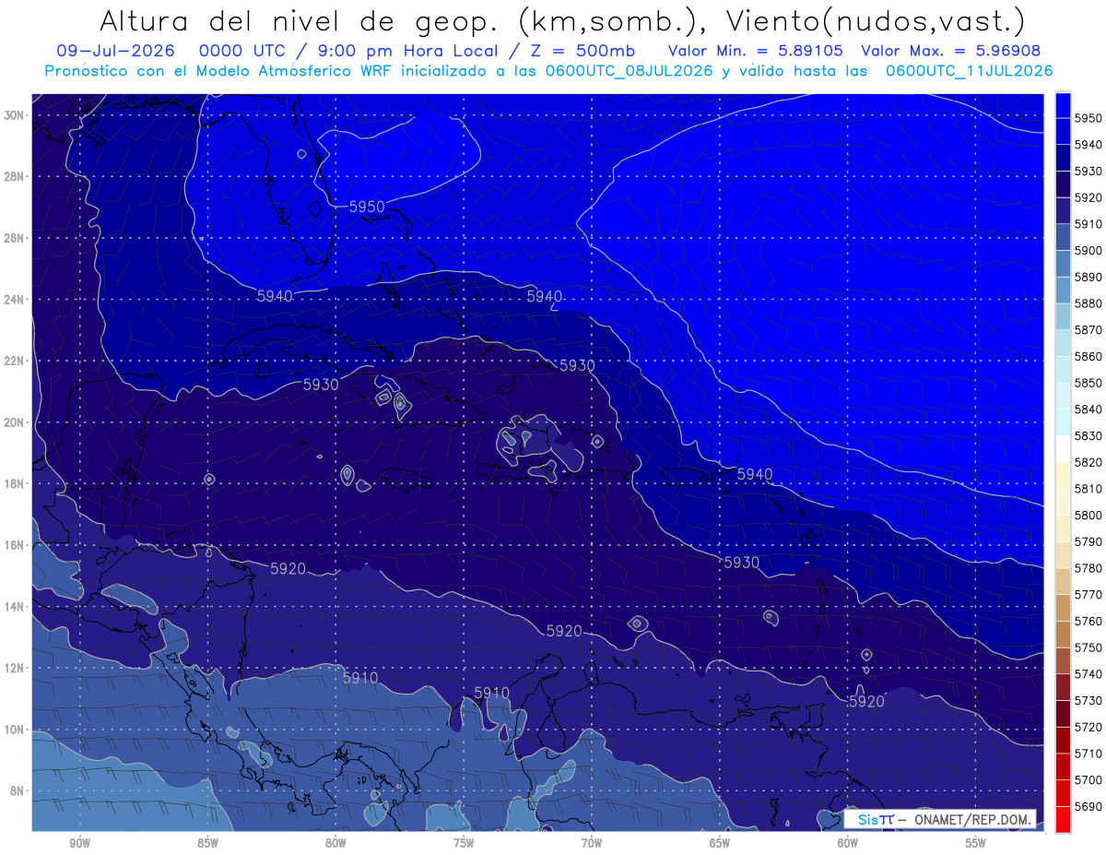
Task: Click the '18N' latitude label
Action: click(14, 484)
